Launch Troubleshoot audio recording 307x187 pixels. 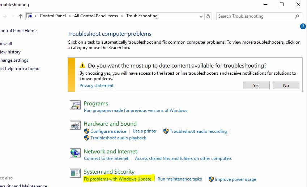198,131
